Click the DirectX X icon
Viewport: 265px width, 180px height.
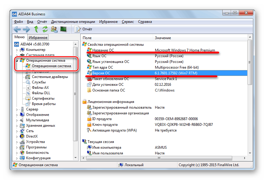[22, 136]
